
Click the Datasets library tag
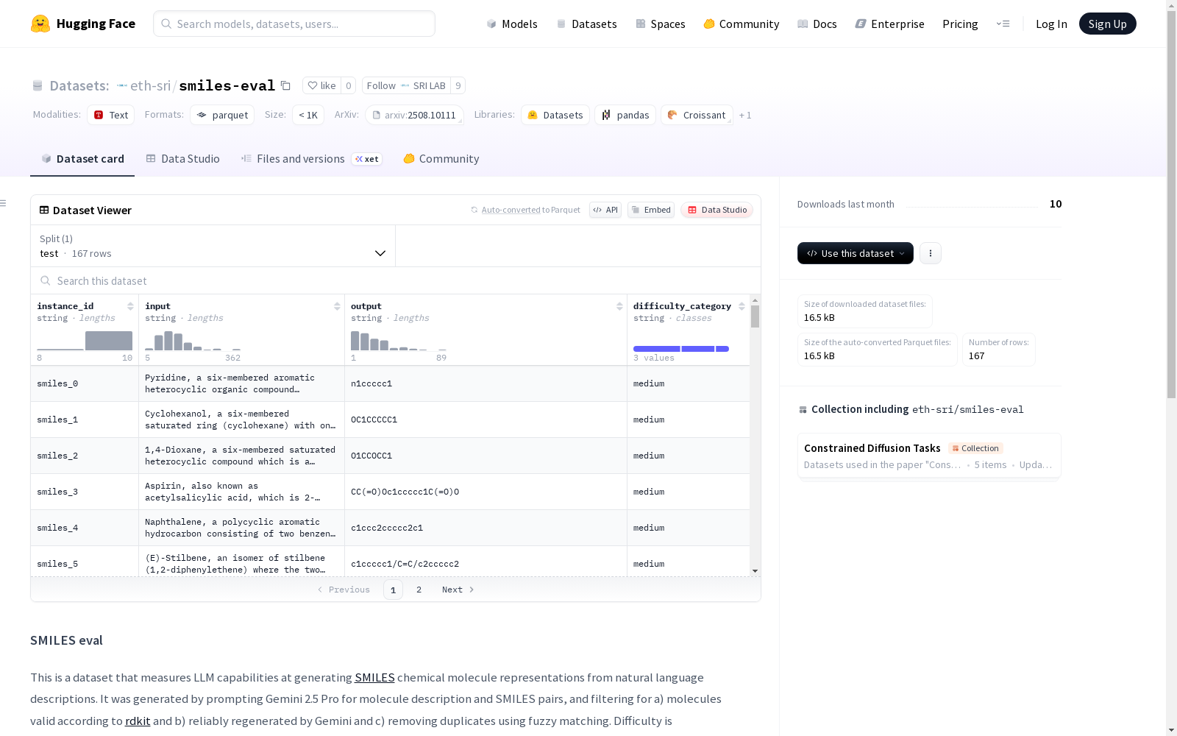(x=555, y=115)
